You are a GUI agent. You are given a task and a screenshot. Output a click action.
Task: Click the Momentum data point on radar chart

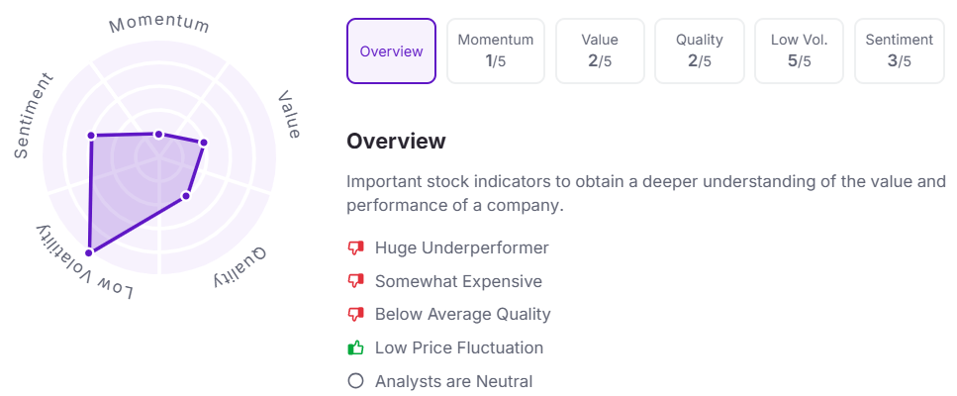click(x=158, y=134)
